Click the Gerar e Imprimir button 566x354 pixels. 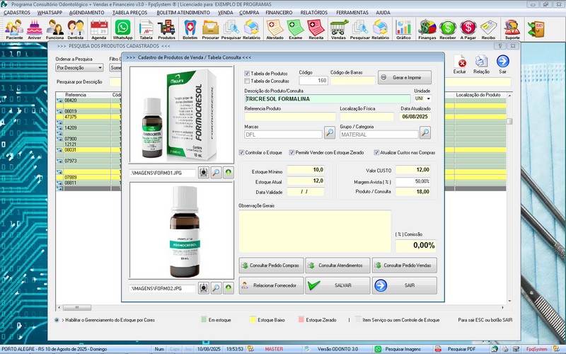(x=404, y=77)
